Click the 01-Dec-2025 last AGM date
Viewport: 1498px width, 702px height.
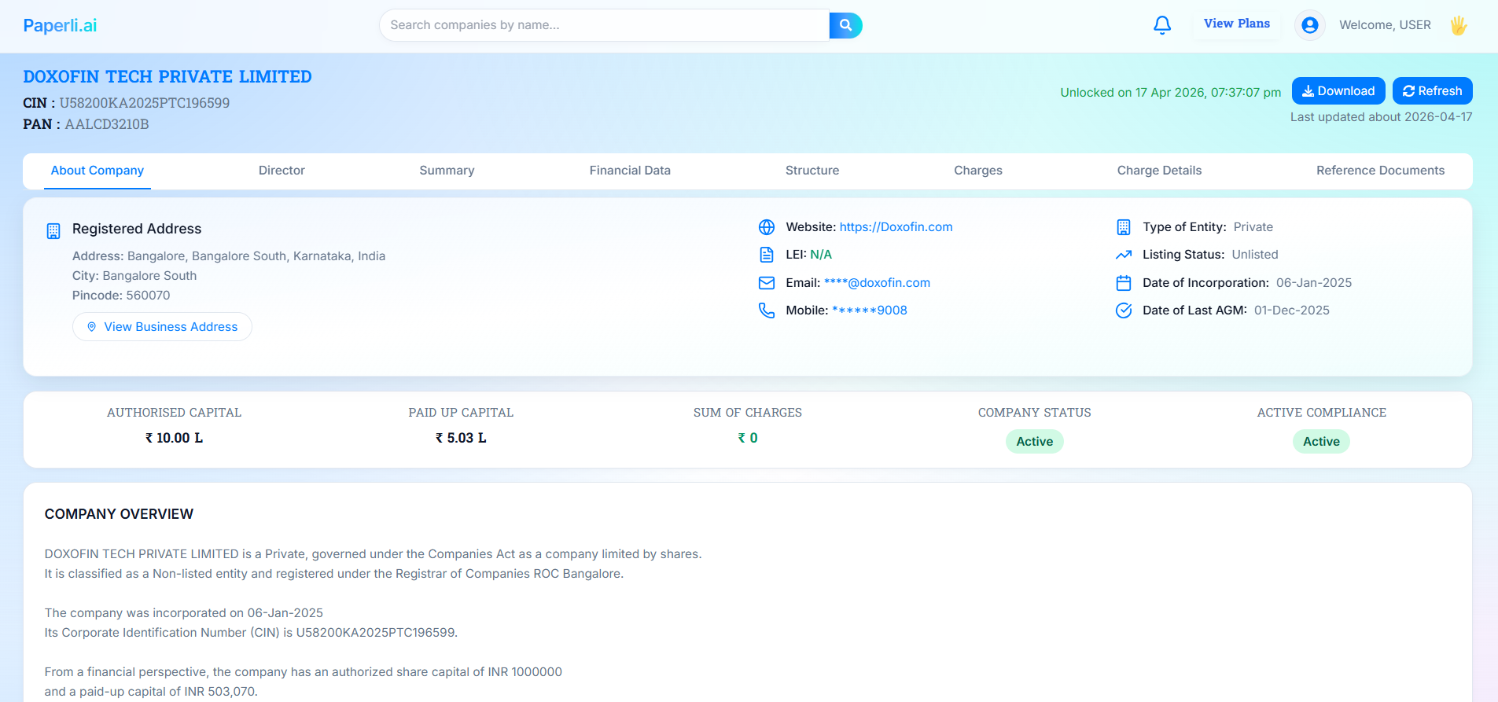tap(1292, 311)
